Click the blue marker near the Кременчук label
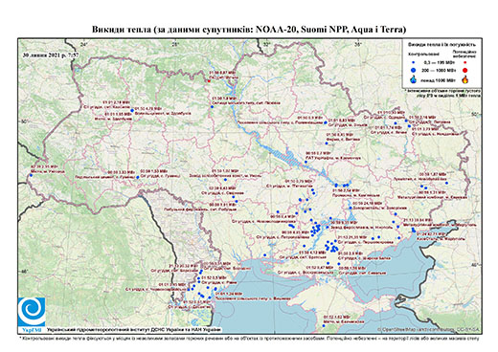The height and width of the screenshot is (352, 498). click(x=306, y=162)
